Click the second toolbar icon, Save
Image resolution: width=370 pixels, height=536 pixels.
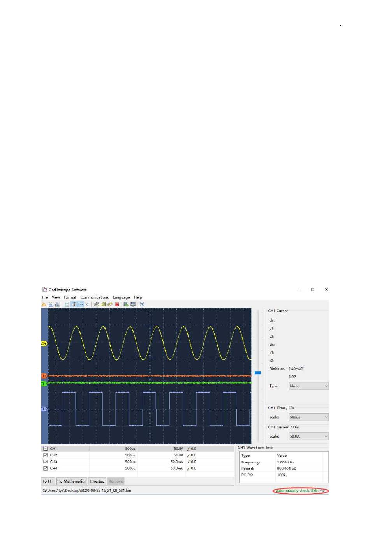tap(51, 304)
